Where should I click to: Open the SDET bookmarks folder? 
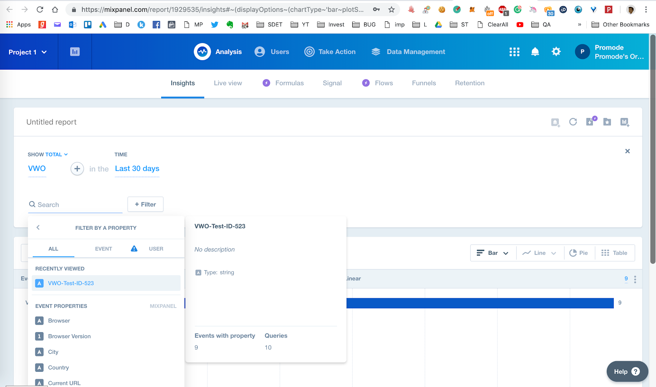269,25
